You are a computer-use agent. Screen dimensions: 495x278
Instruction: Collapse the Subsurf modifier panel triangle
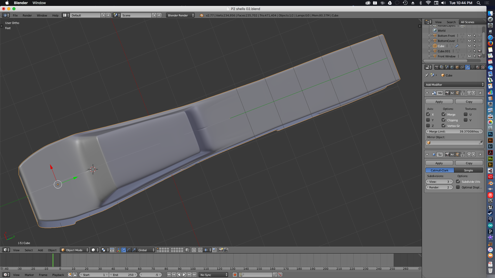427,154
